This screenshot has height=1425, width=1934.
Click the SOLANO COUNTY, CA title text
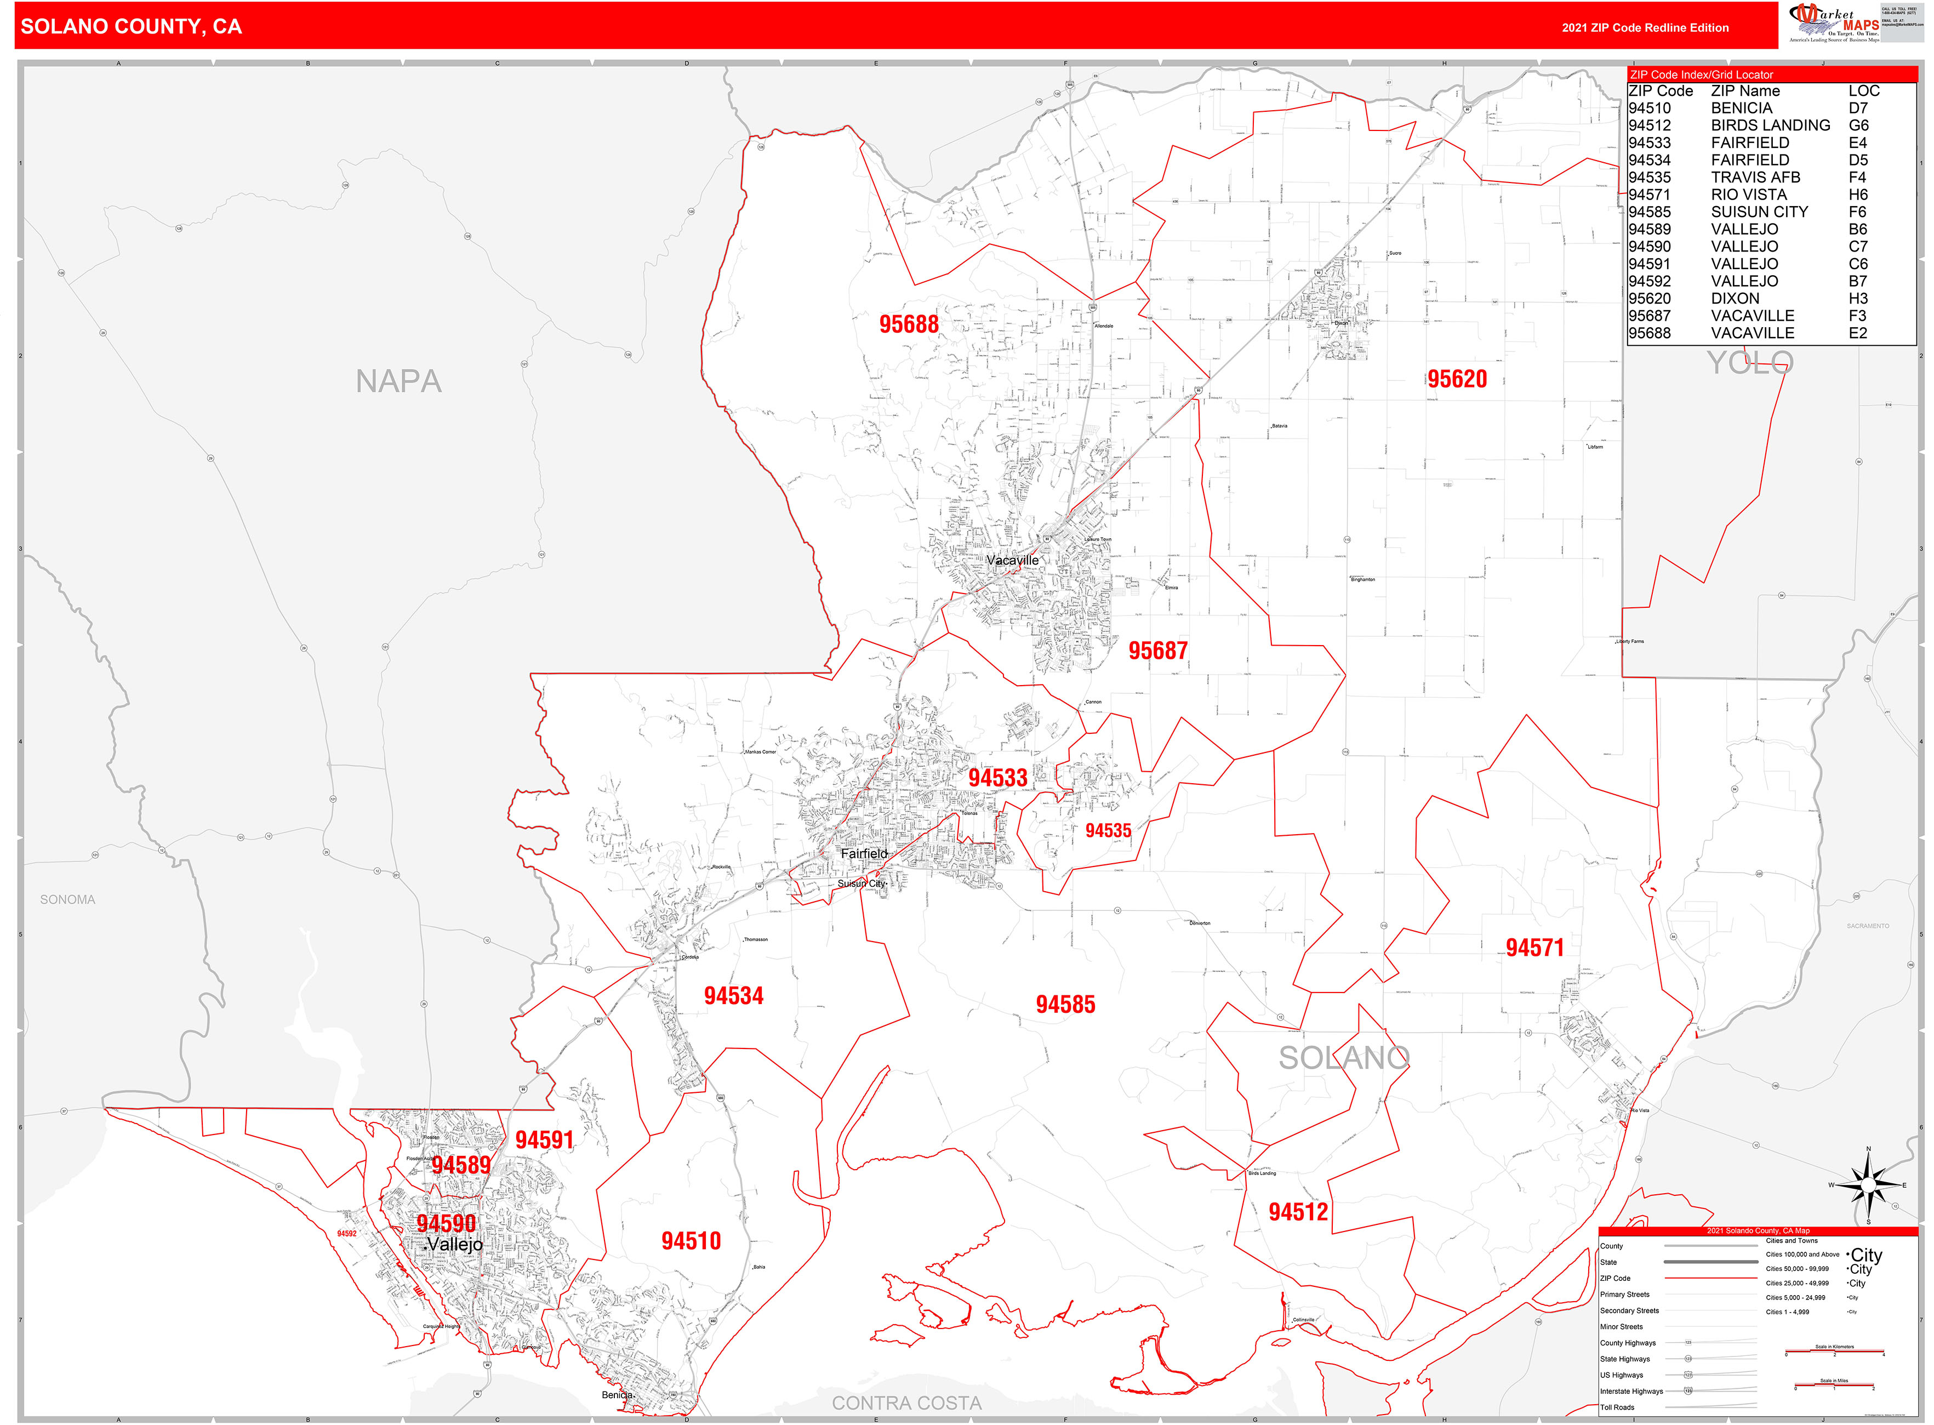131,27
